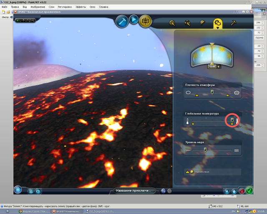Viewport: 267px width, 214px height.
Task: Click the 15:10 system tray clock
Action: [261, 211]
